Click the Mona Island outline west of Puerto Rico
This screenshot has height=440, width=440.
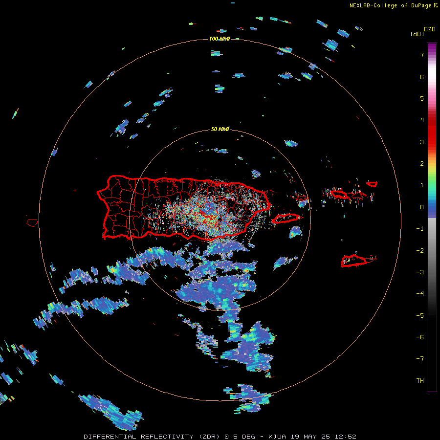[32, 223]
